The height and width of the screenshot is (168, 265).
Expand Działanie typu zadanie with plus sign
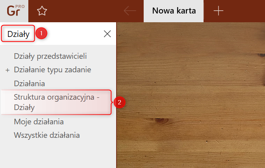click(x=8, y=70)
